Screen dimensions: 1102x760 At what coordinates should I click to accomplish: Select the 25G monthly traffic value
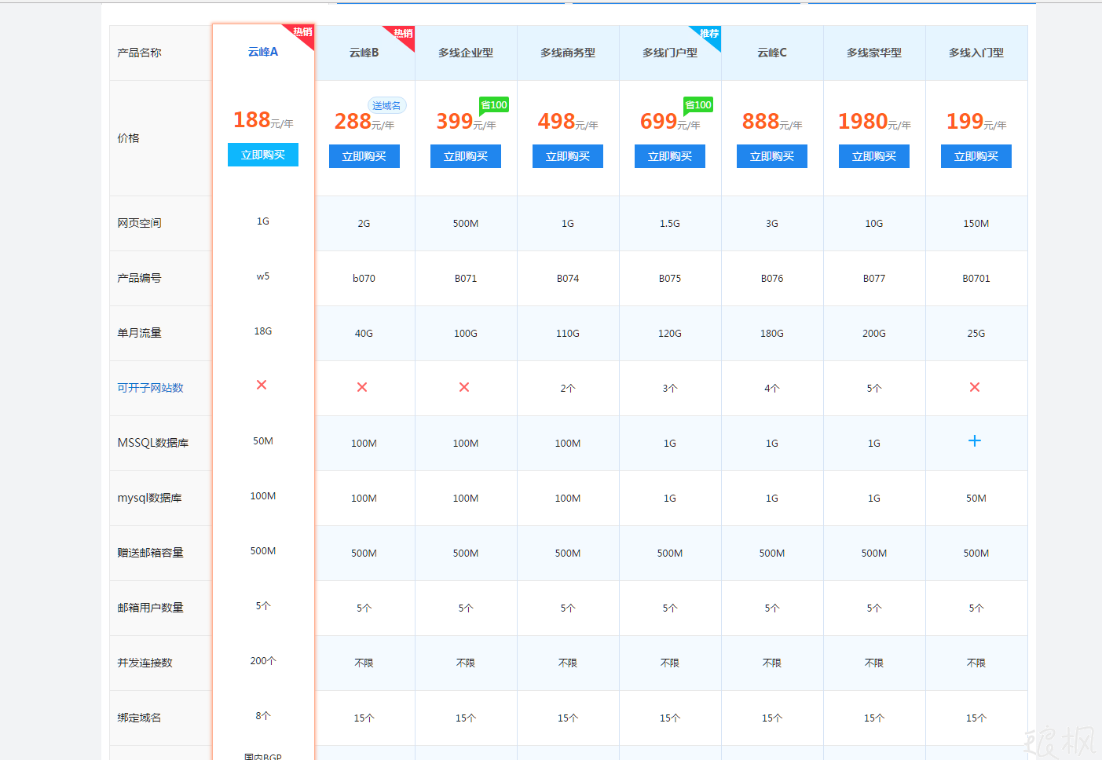(x=976, y=334)
